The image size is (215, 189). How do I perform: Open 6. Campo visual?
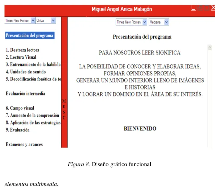20,108
